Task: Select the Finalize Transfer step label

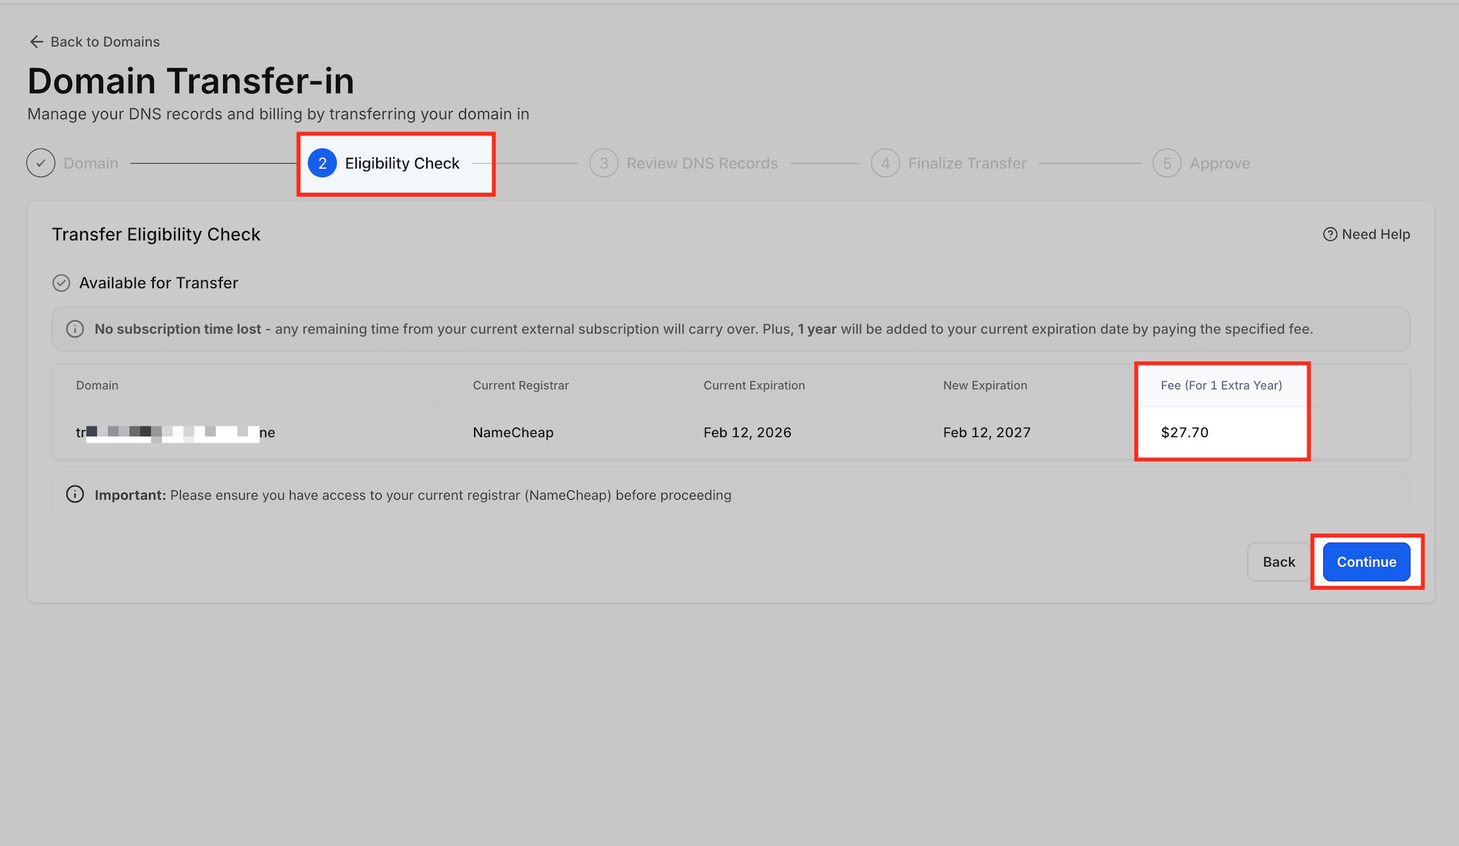Action: (x=967, y=163)
